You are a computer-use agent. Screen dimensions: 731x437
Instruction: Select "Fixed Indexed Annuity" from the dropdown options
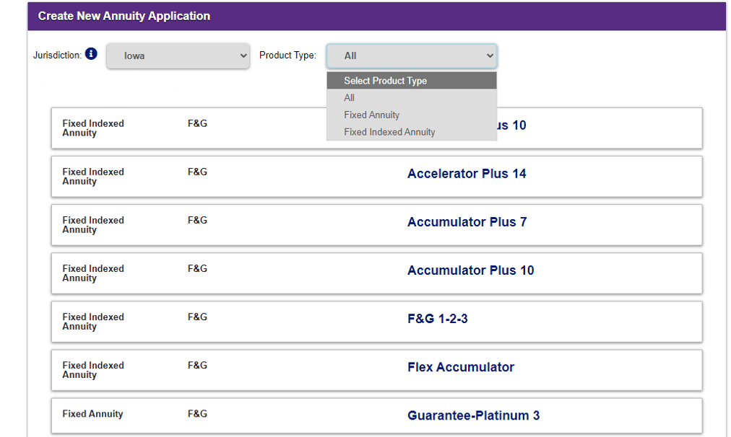click(x=390, y=131)
